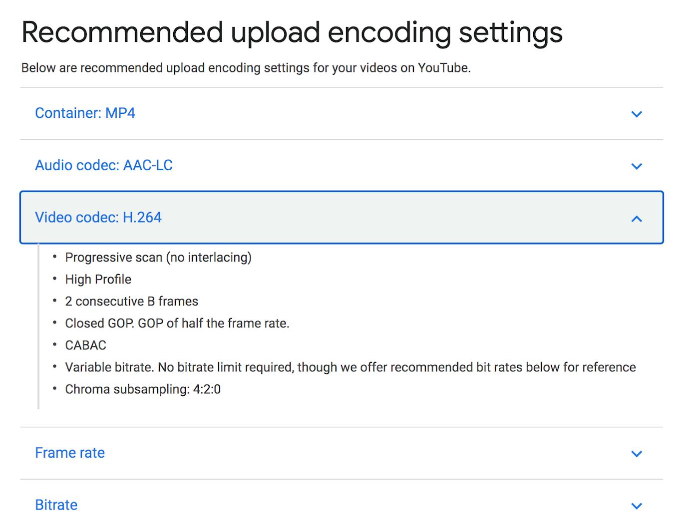
Task: Click the Chroma subsampling: 4:2:0 line
Action: (143, 389)
